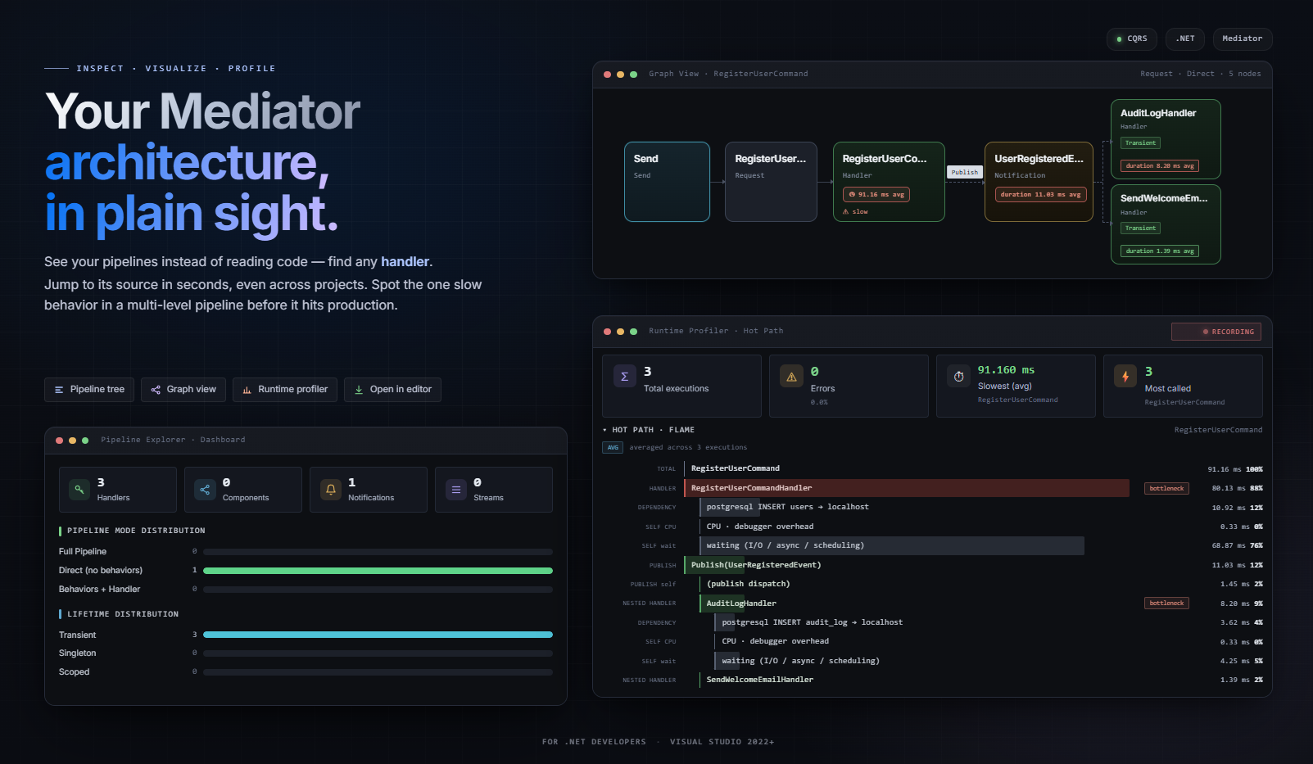Click Runtime profiler's bar chart icon
1313x764 pixels.
pyautogui.click(x=247, y=390)
